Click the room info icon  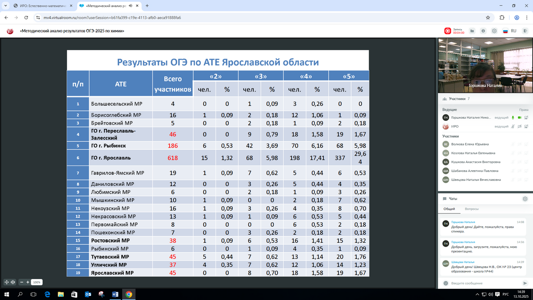pyautogui.click(x=483, y=31)
